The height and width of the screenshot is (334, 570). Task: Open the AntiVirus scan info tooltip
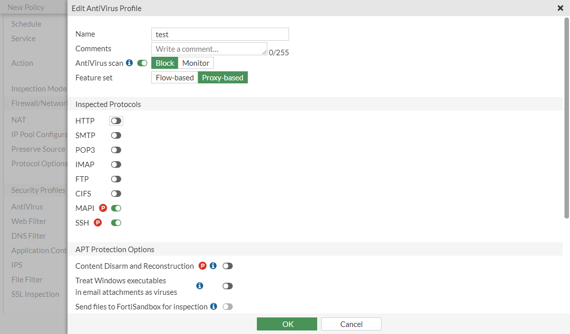(x=130, y=63)
